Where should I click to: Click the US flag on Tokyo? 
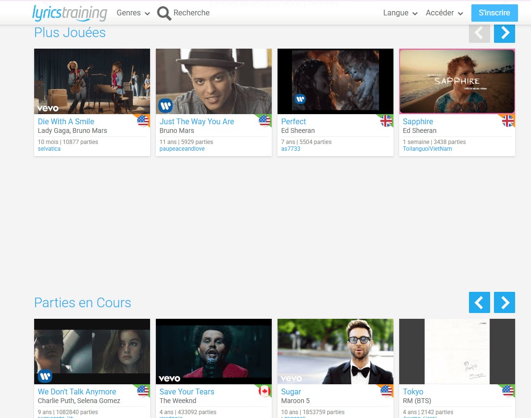coord(507,391)
